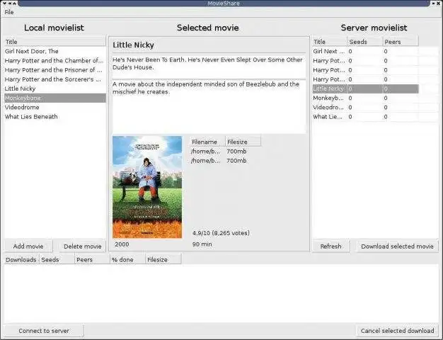The height and width of the screenshot is (340, 443).
Task: Click the Downloads column header
Action: click(x=21, y=260)
